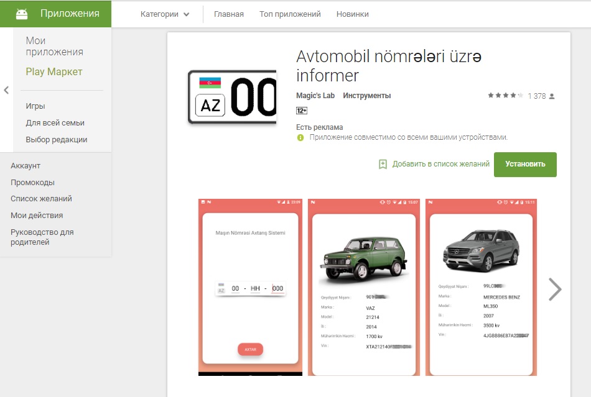Go to Мои приложения
The image size is (591, 397).
[54, 46]
